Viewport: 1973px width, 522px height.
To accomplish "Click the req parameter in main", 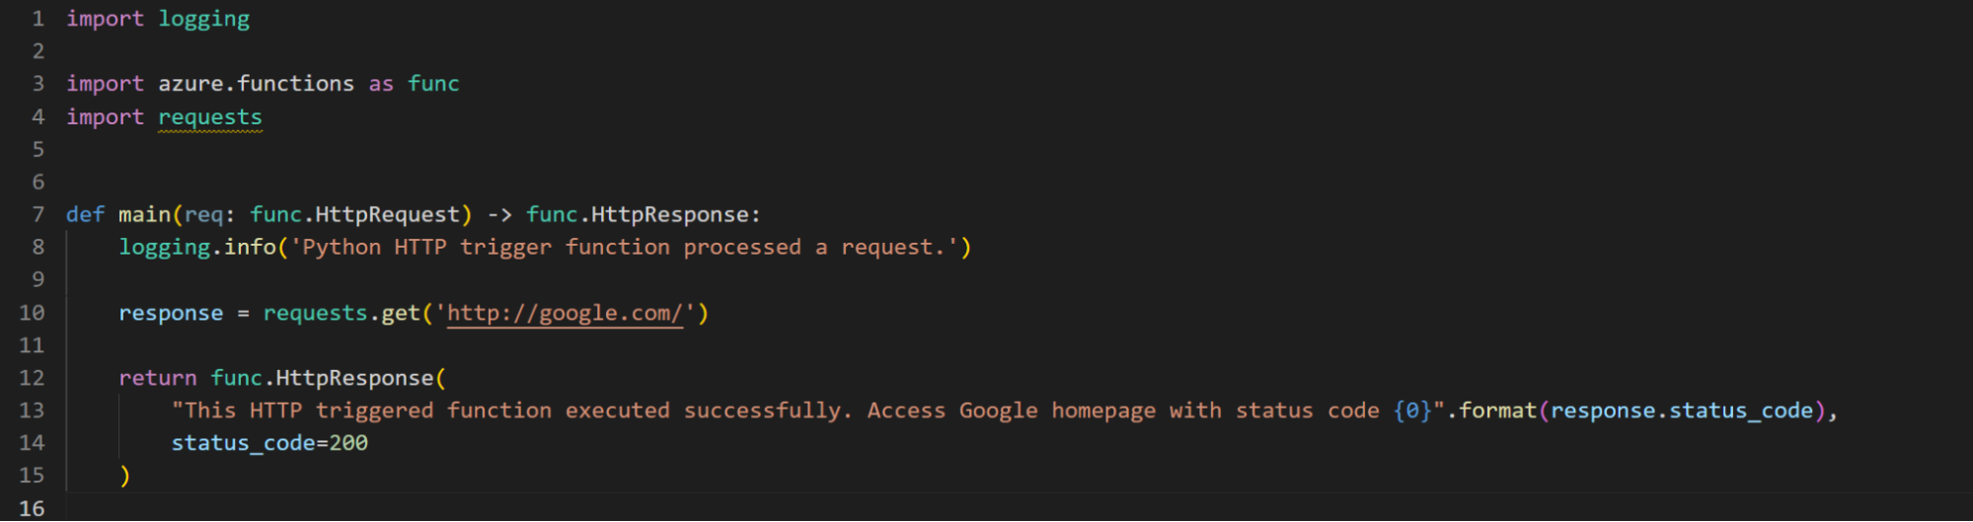I will click(x=203, y=215).
